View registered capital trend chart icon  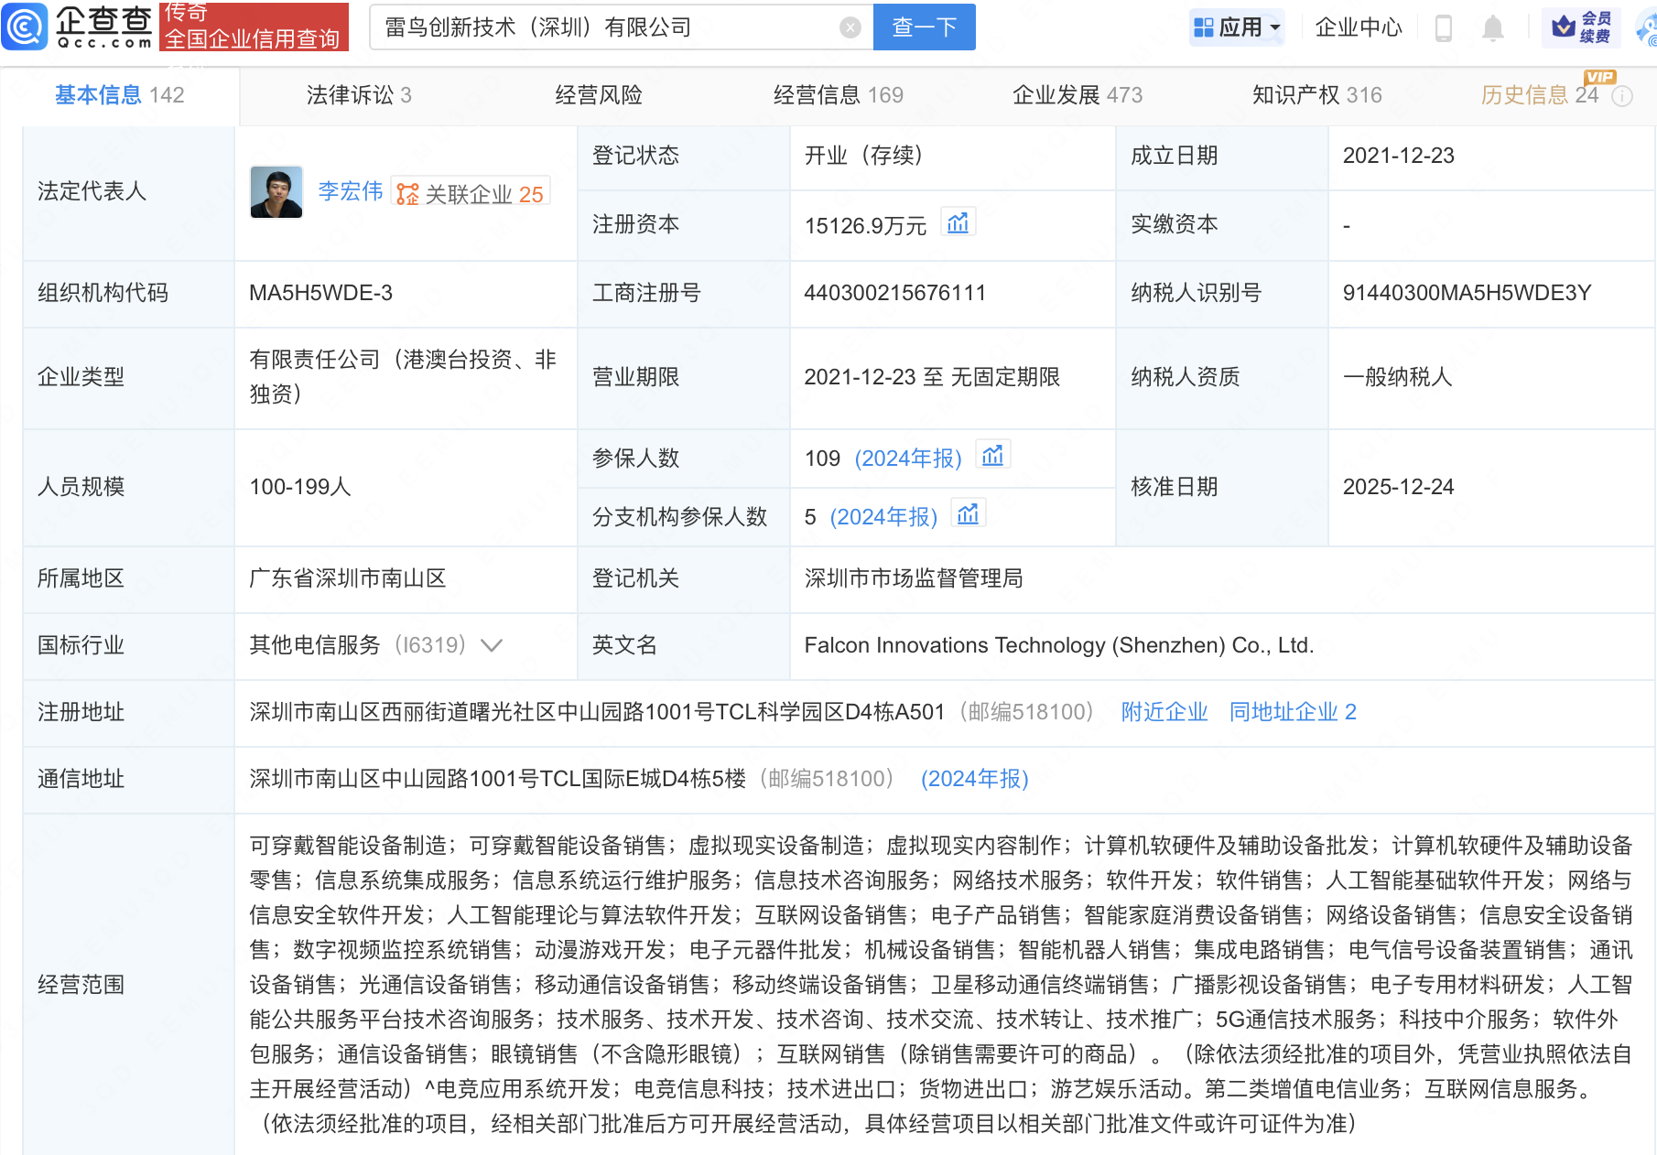click(x=958, y=223)
